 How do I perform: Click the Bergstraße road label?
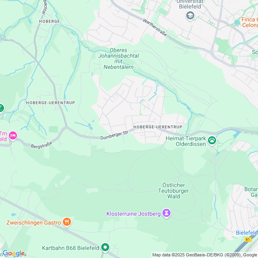(42, 145)
